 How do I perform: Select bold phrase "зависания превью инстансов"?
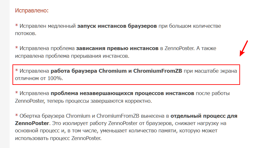117,49
